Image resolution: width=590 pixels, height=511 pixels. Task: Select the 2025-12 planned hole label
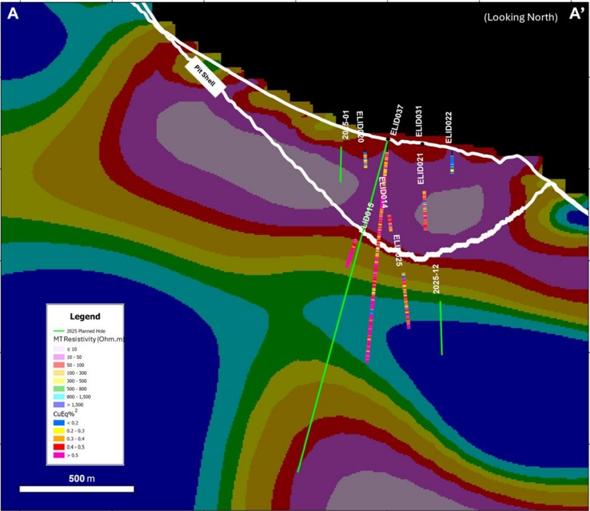click(x=435, y=279)
